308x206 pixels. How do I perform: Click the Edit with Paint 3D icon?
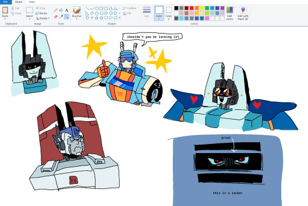(x=243, y=13)
